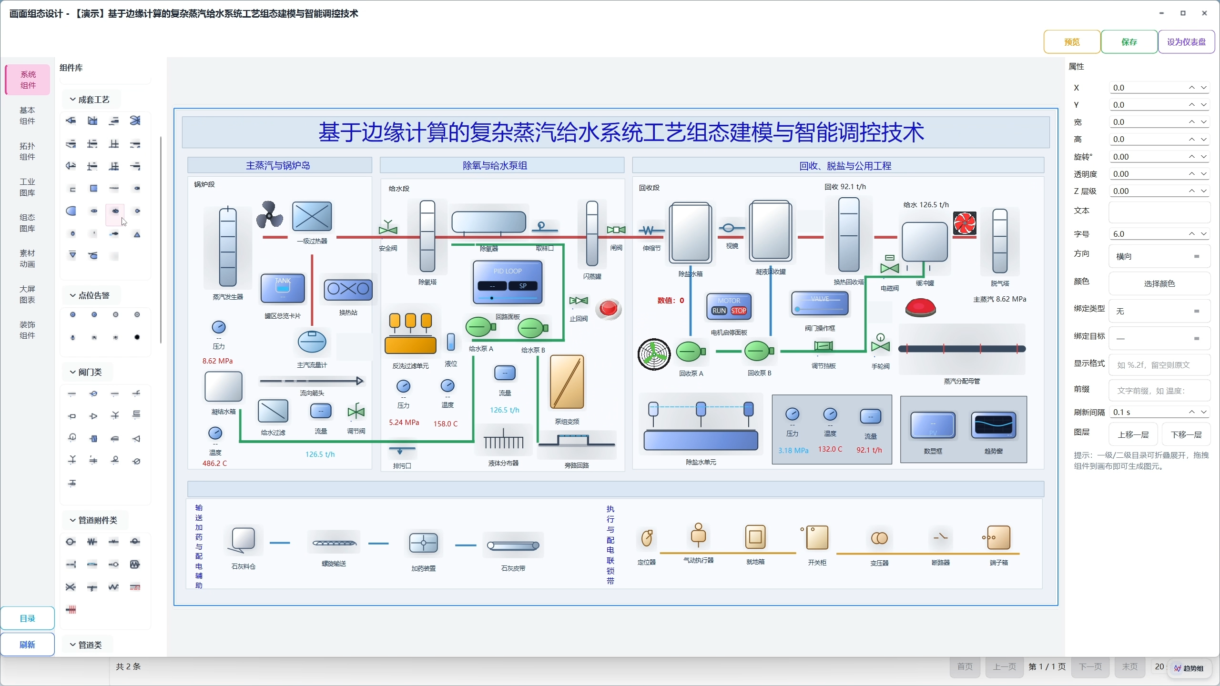This screenshot has width=1220, height=686.
Task: Click the 泵组变频 inverter icon
Action: point(567,382)
